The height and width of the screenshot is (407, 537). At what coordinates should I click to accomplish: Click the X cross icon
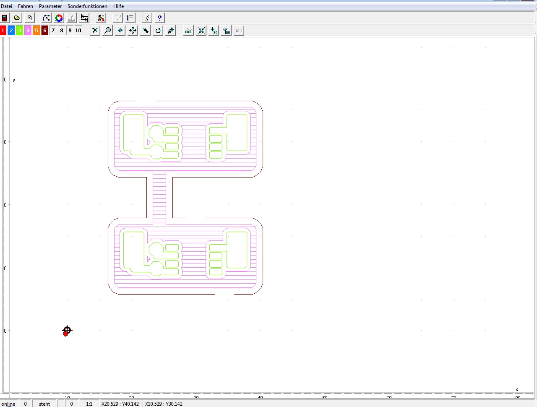(95, 31)
